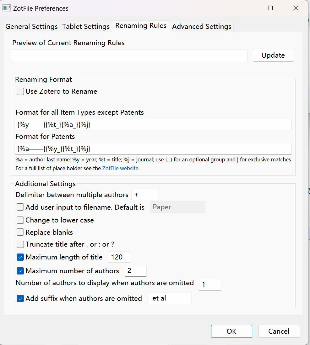This screenshot has width=310, height=345.
Task: Open the ZotFile website link
Action: 120,168
